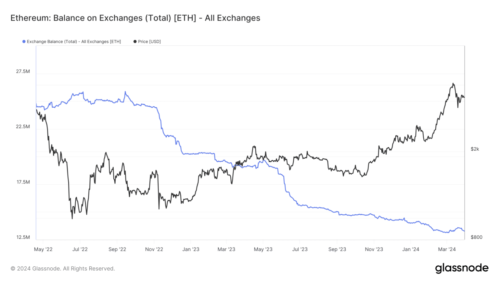Select the May '22 x-axis label

(43, 249)
